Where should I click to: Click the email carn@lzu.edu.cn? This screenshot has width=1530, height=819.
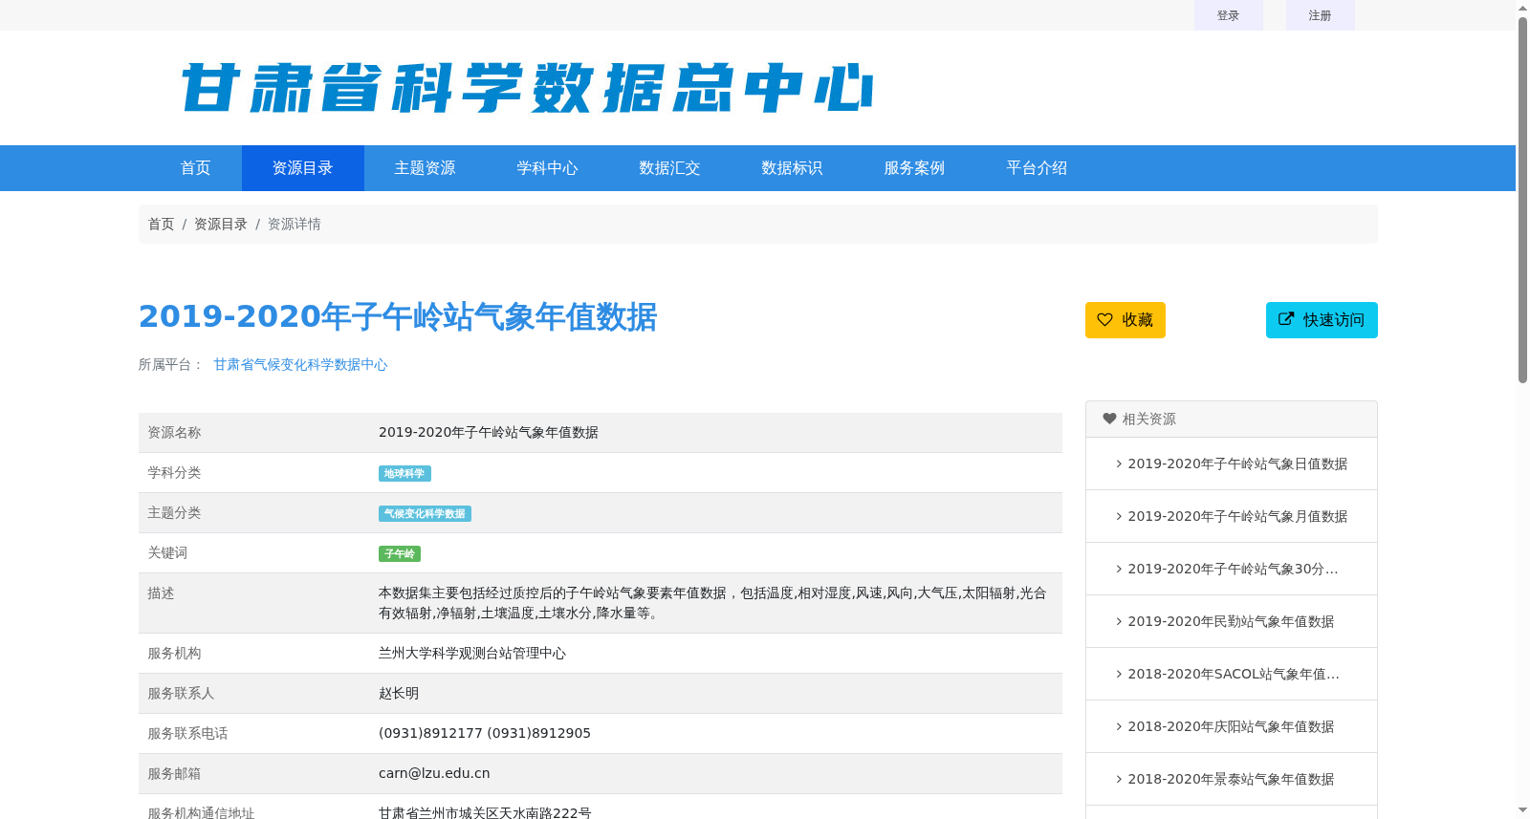click(x=434, y=773)
